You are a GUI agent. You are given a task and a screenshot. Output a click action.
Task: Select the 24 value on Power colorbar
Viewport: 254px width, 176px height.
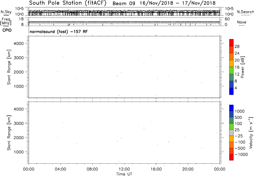(237, 53)
